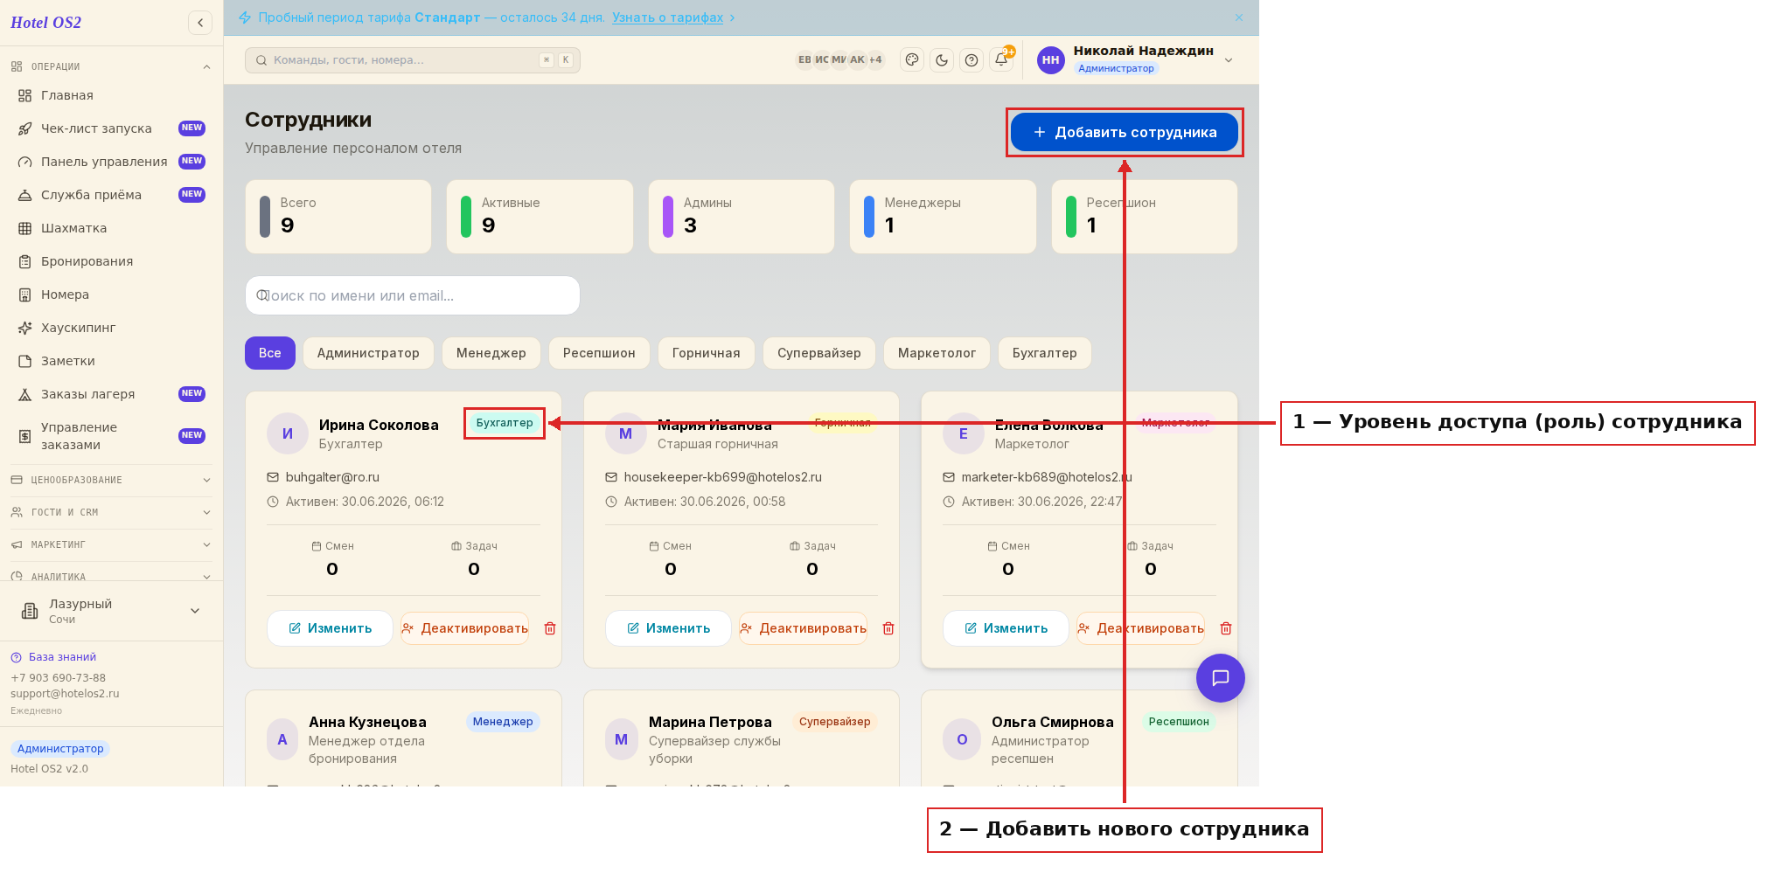Viewport: 1776px width, 873px height.
Task: Focus the Команды, гости, номера search field
Action: (413, 59)
